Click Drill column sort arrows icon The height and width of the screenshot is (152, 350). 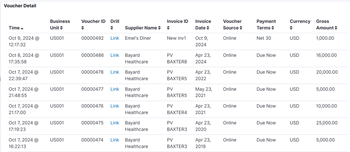[112, 28]
